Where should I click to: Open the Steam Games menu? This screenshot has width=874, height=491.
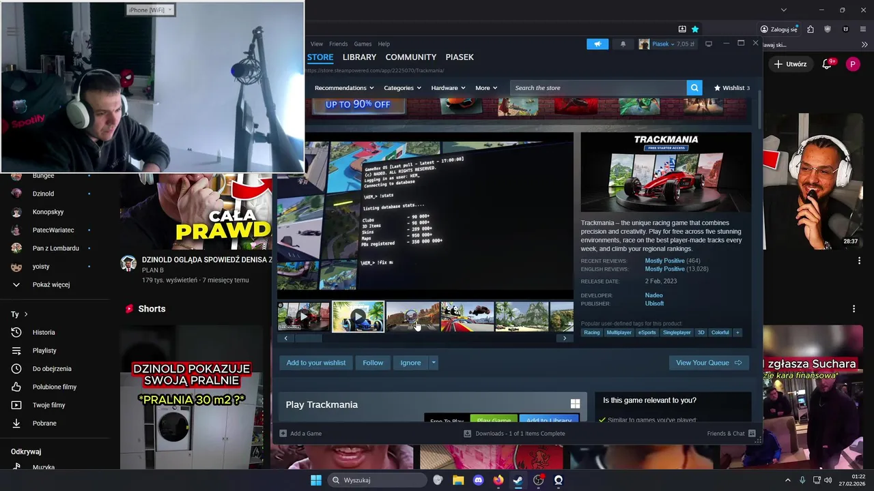click(363, 44)
